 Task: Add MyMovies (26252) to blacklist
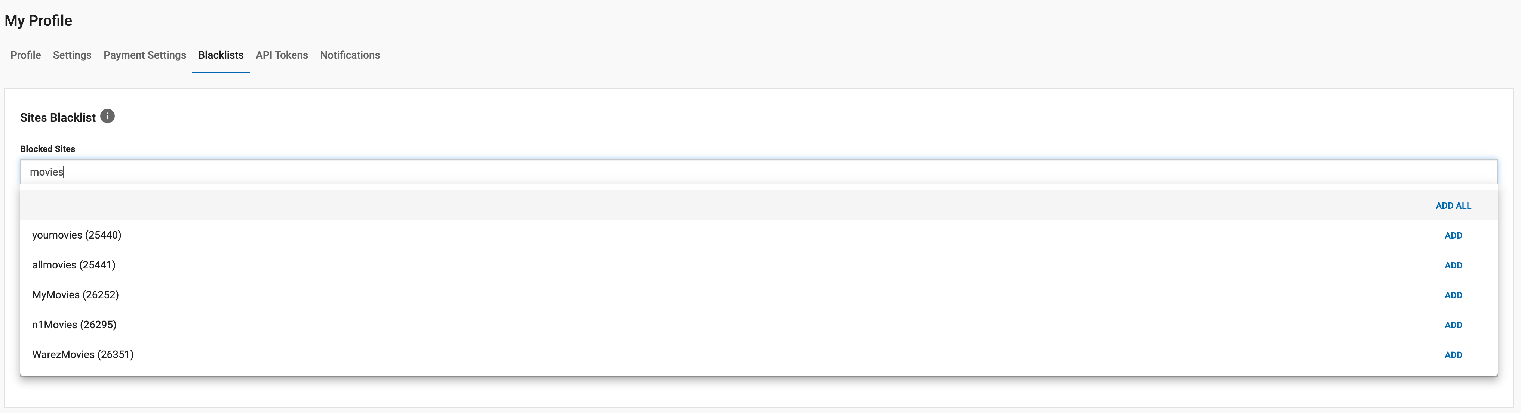coord(1453,295)
